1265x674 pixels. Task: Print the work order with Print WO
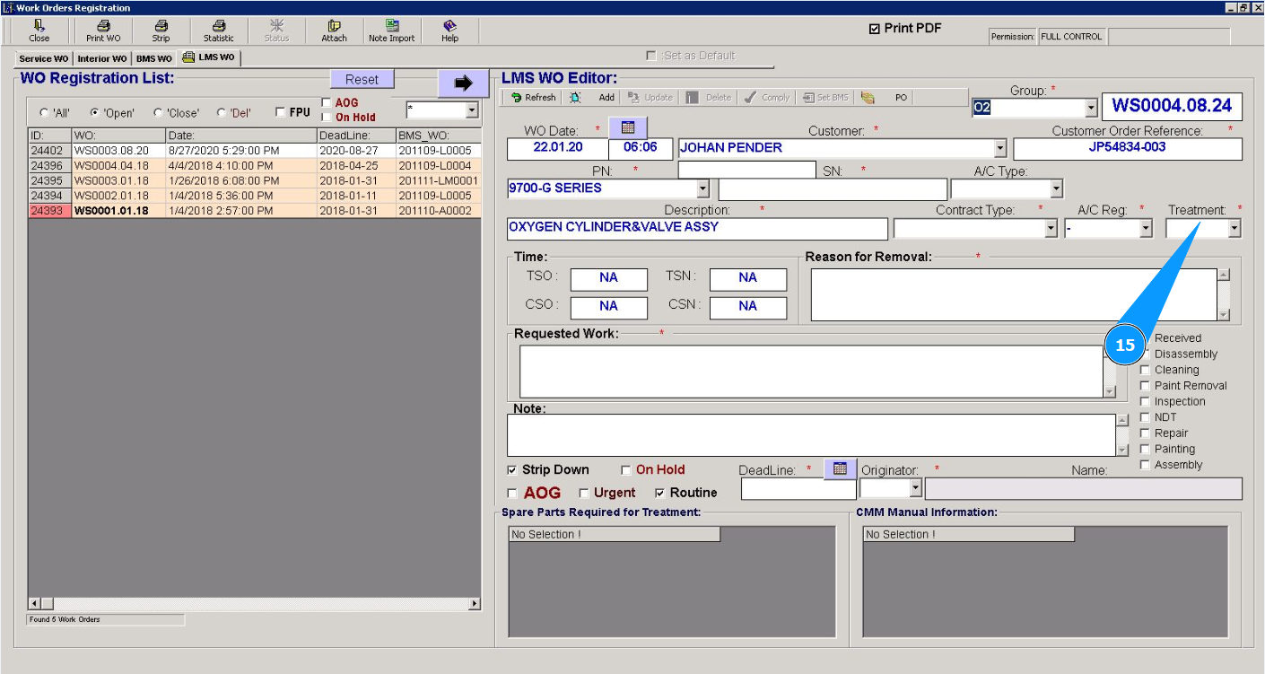click(x=103, y=31)
